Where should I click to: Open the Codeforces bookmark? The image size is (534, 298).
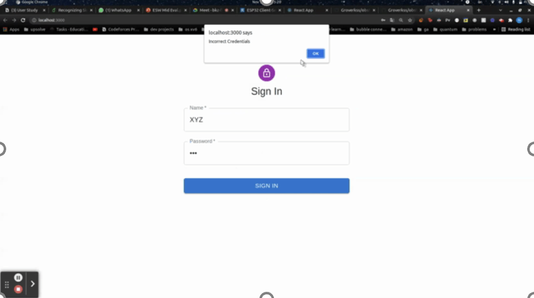121,30
